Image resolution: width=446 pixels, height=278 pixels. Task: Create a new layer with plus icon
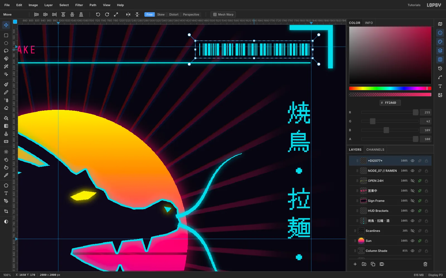pos(355,264)
